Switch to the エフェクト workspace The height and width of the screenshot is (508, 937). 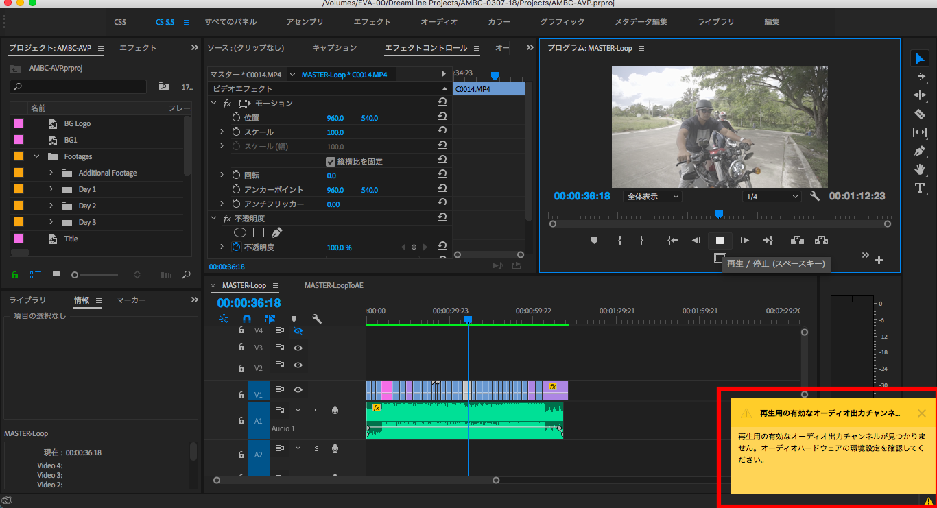pyautogui.click(x=372, y=22)
